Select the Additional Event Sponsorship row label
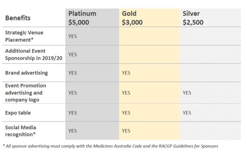 coord(34,54)
